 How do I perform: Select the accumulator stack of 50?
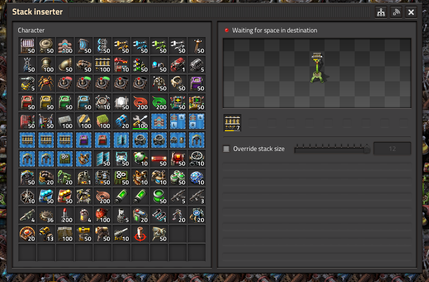tap(121, 159)
